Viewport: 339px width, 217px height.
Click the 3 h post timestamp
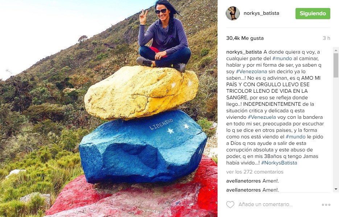pyautogui.click(x=326, y=38)
